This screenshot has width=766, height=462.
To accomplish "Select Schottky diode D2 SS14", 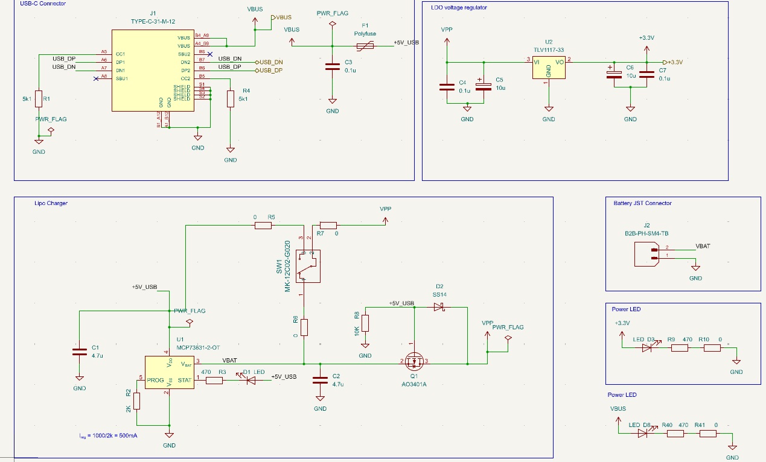I will point(439,307).
